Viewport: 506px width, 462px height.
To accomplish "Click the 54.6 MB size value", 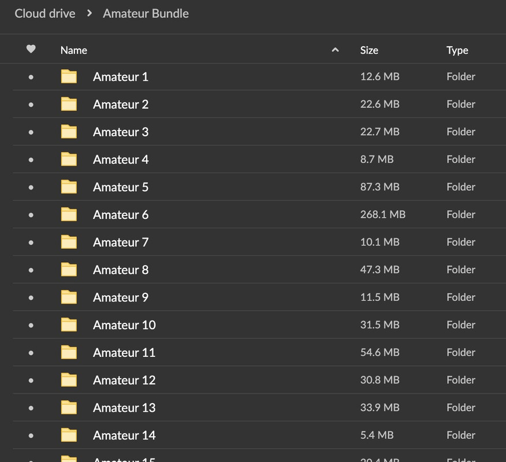I will [x=380, y=352].
